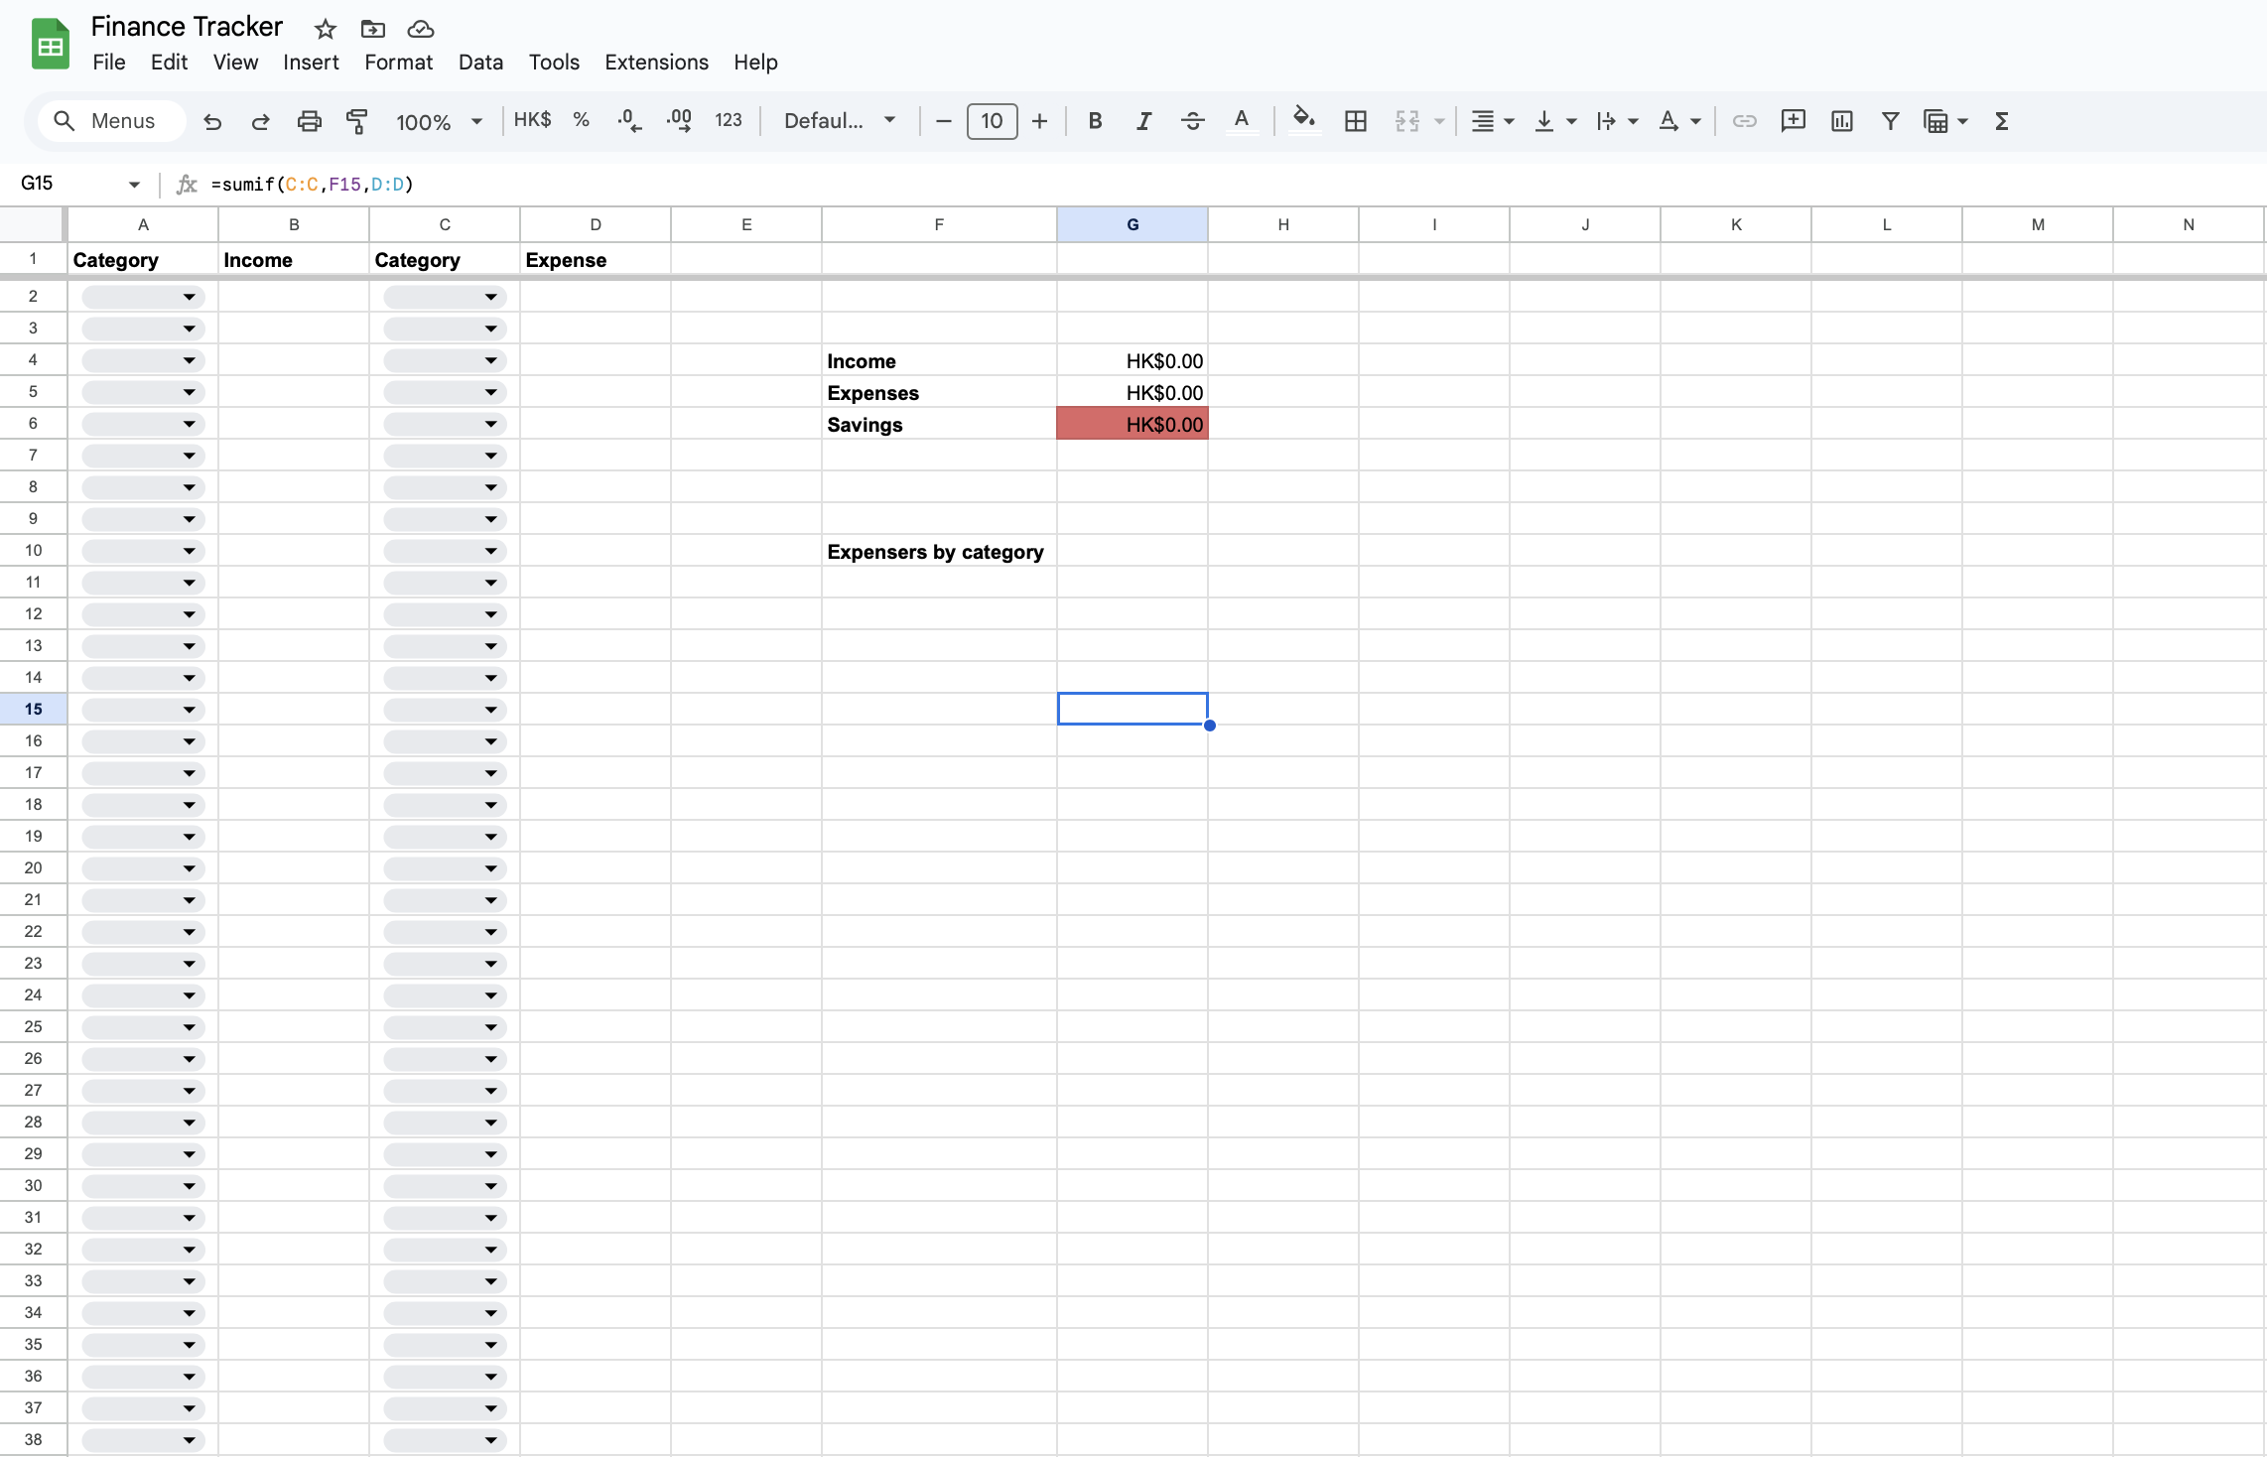Open the Extensions menu
2267x1457 pixels.
tap(656, 63)
